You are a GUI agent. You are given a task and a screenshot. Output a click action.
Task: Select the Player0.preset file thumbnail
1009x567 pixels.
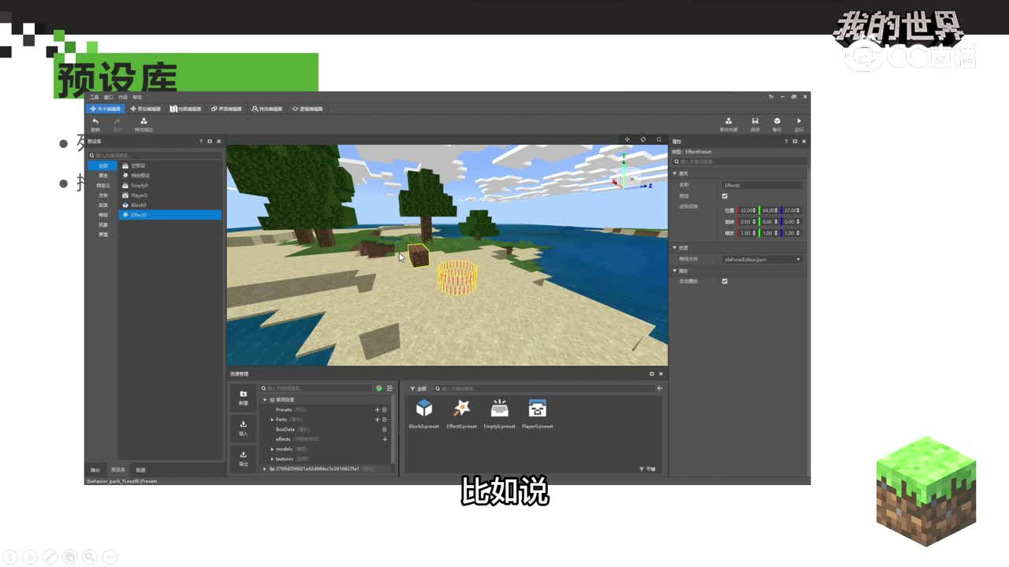[538, 413]
